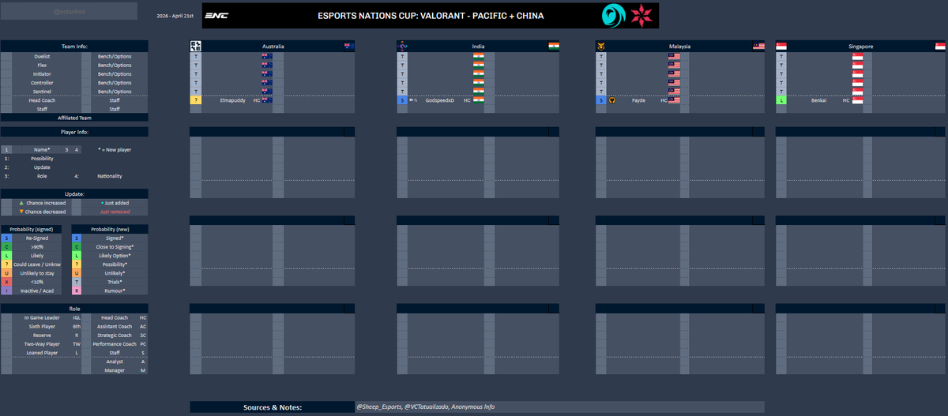Click the Duelist cell in Team Info
948x416 pixels.
[42, 57]
